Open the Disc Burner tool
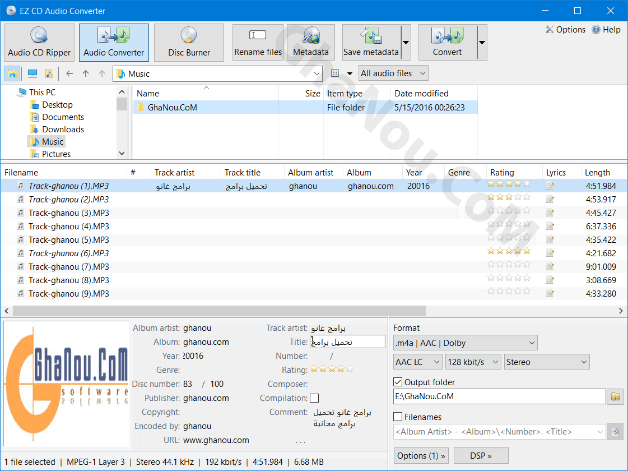This screenshot has height=471, width=628. click(x=189, y=42)
